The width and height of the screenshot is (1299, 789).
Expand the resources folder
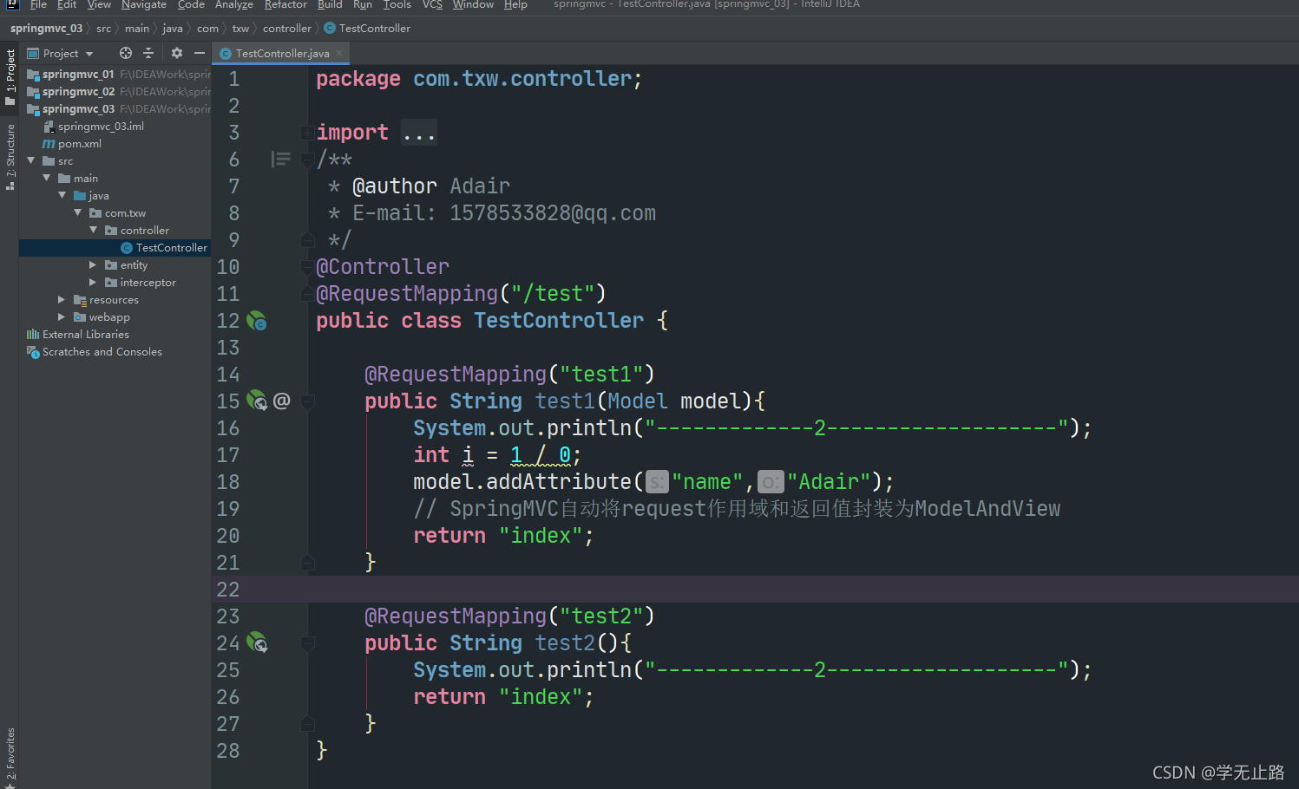pyautogui.click(x=62, y=300)
